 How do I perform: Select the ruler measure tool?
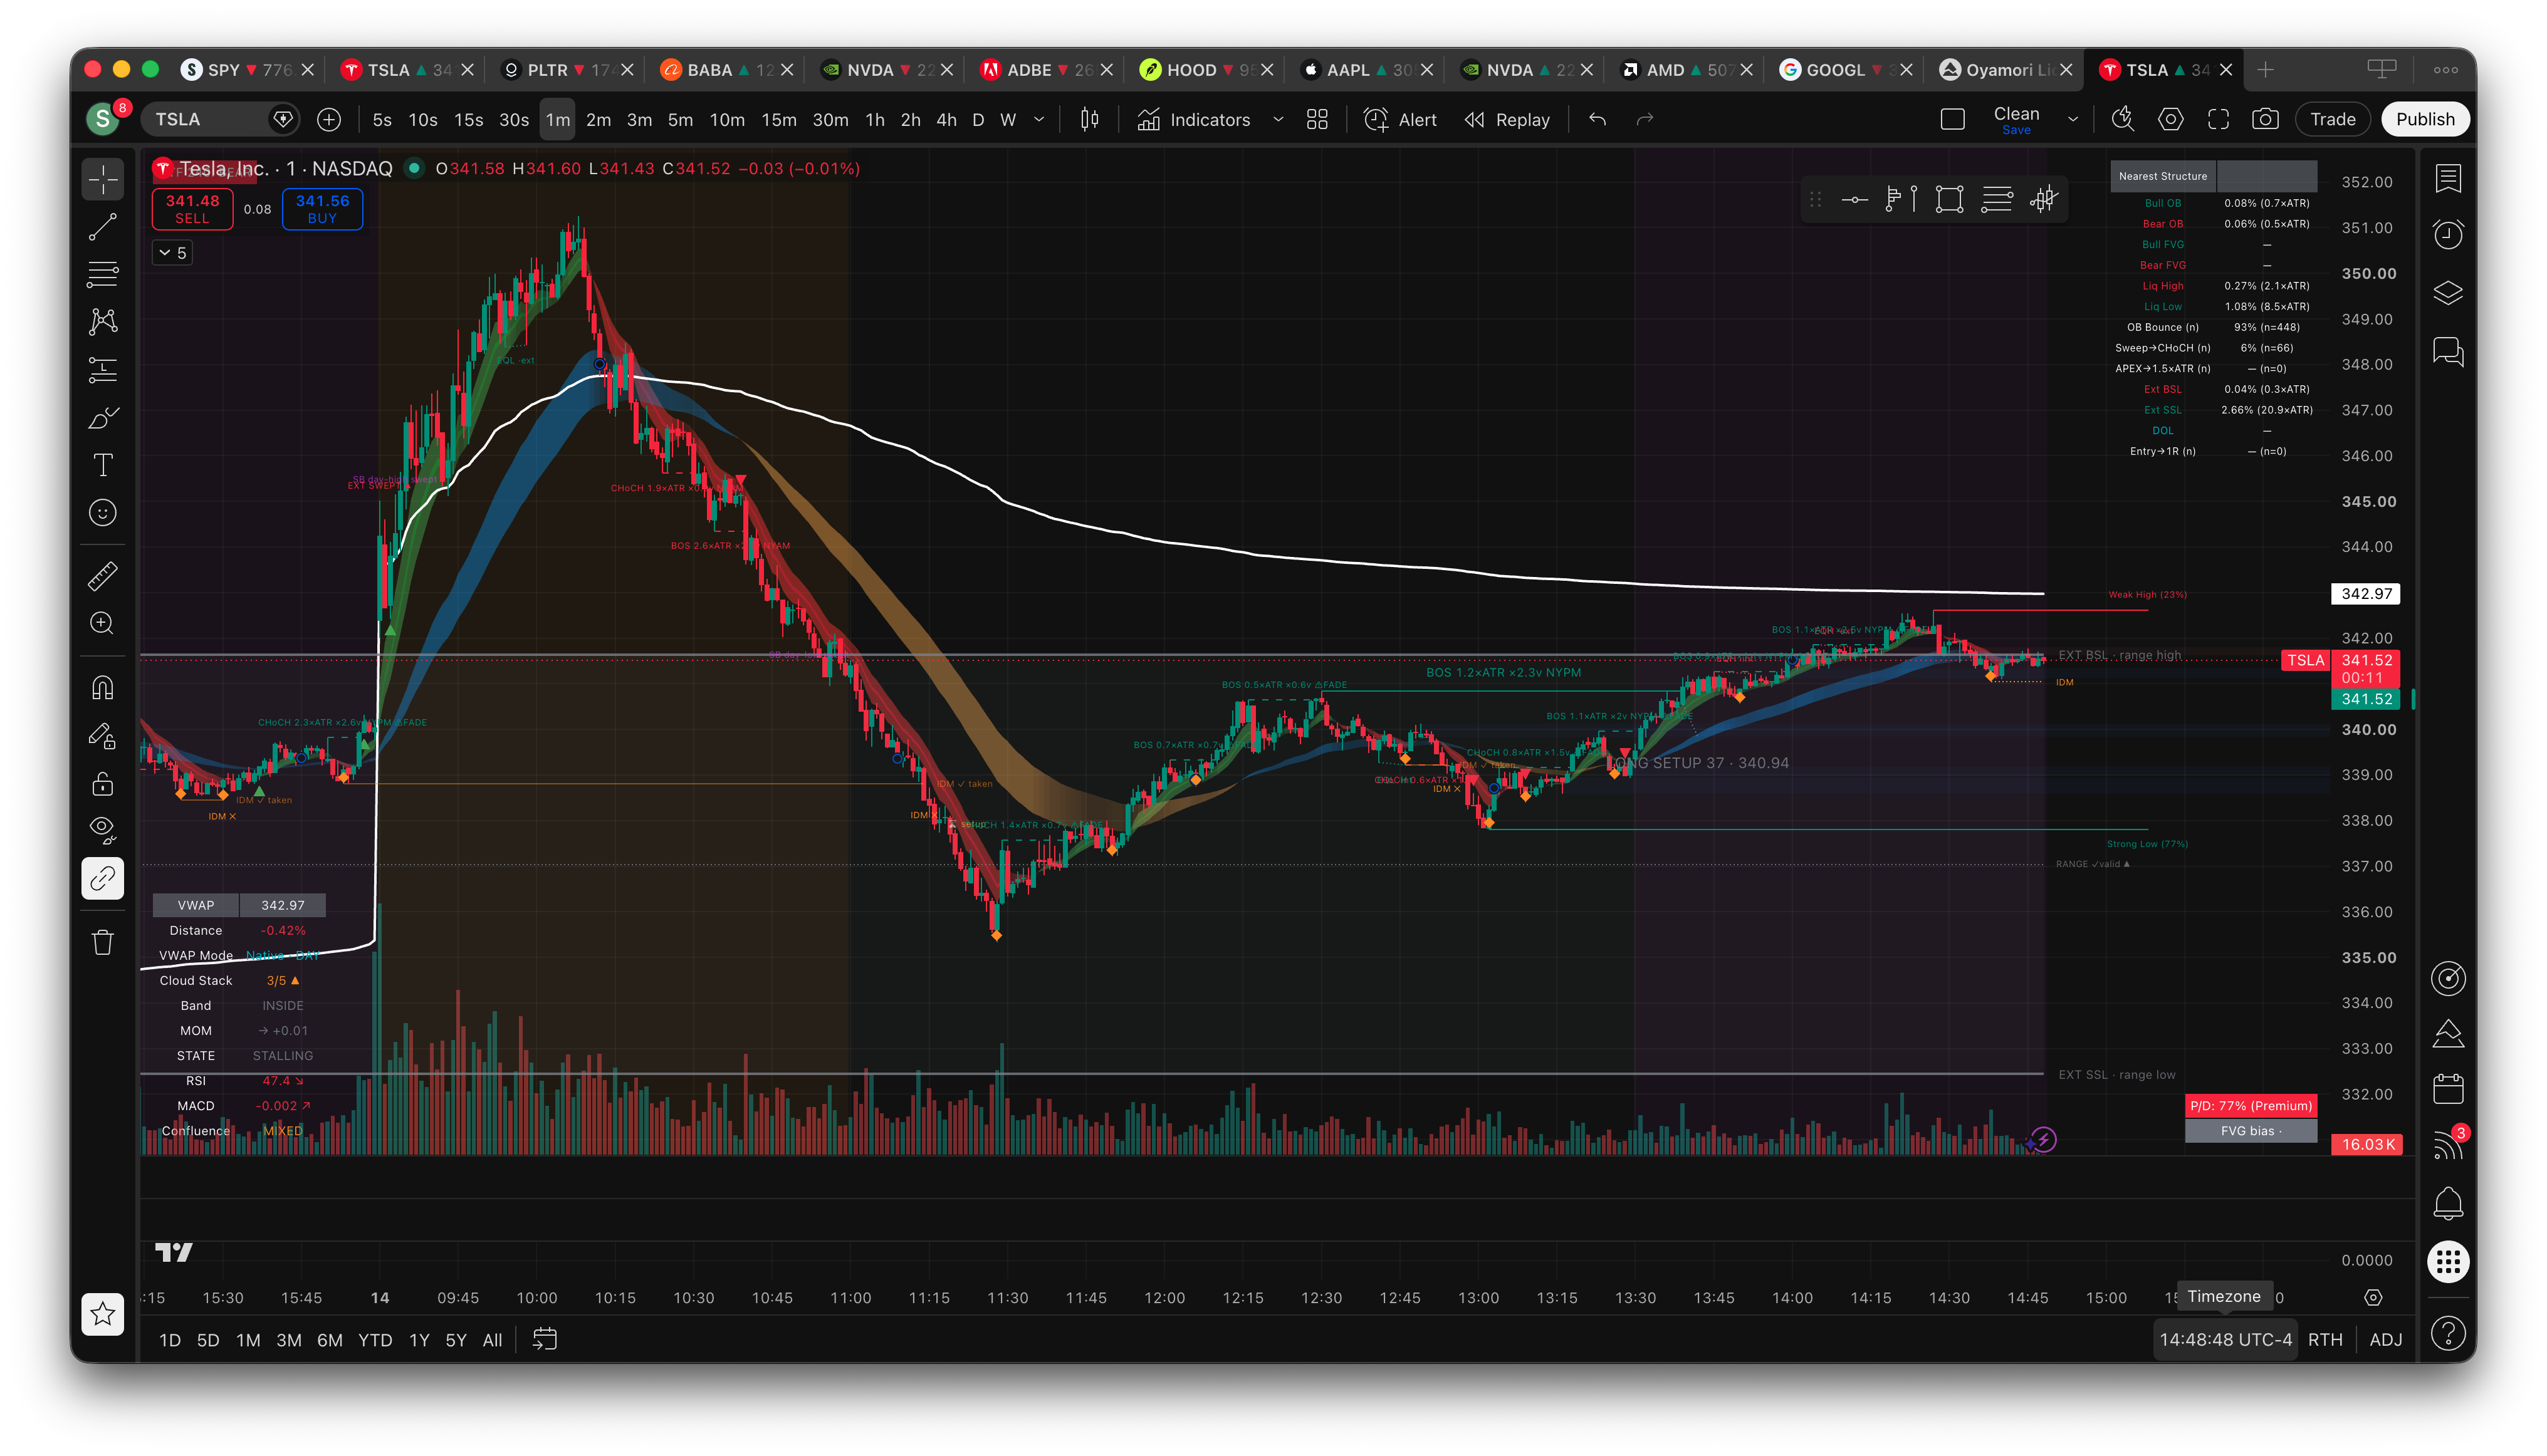(103, 575)
